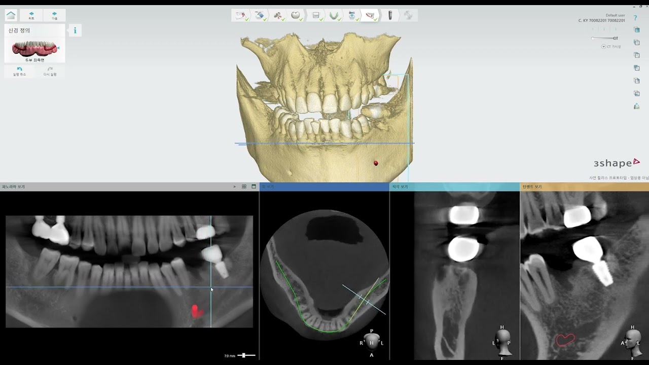Viewport: 649px width, 365px height.
Task: Open the tooth crown workflow step
Action: coord(296,15)
